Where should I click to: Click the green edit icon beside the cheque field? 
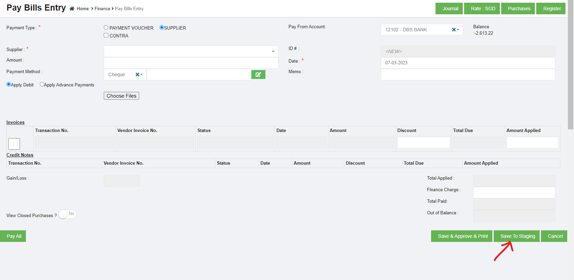click(x=258, y=75)
